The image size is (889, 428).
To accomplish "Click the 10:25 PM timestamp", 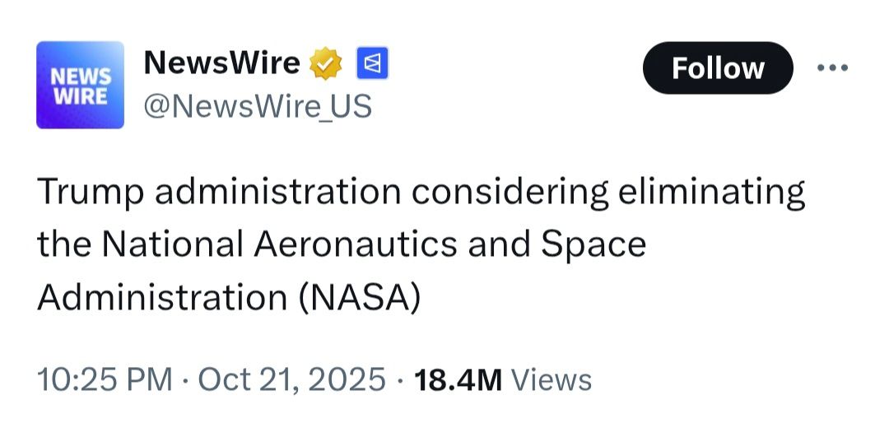I will pyautogui.click(x=105, y=379).
